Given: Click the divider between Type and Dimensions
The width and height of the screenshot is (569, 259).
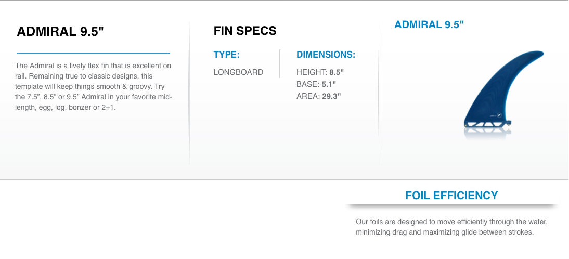Looking at the screenshot, I should click(280, 63).
